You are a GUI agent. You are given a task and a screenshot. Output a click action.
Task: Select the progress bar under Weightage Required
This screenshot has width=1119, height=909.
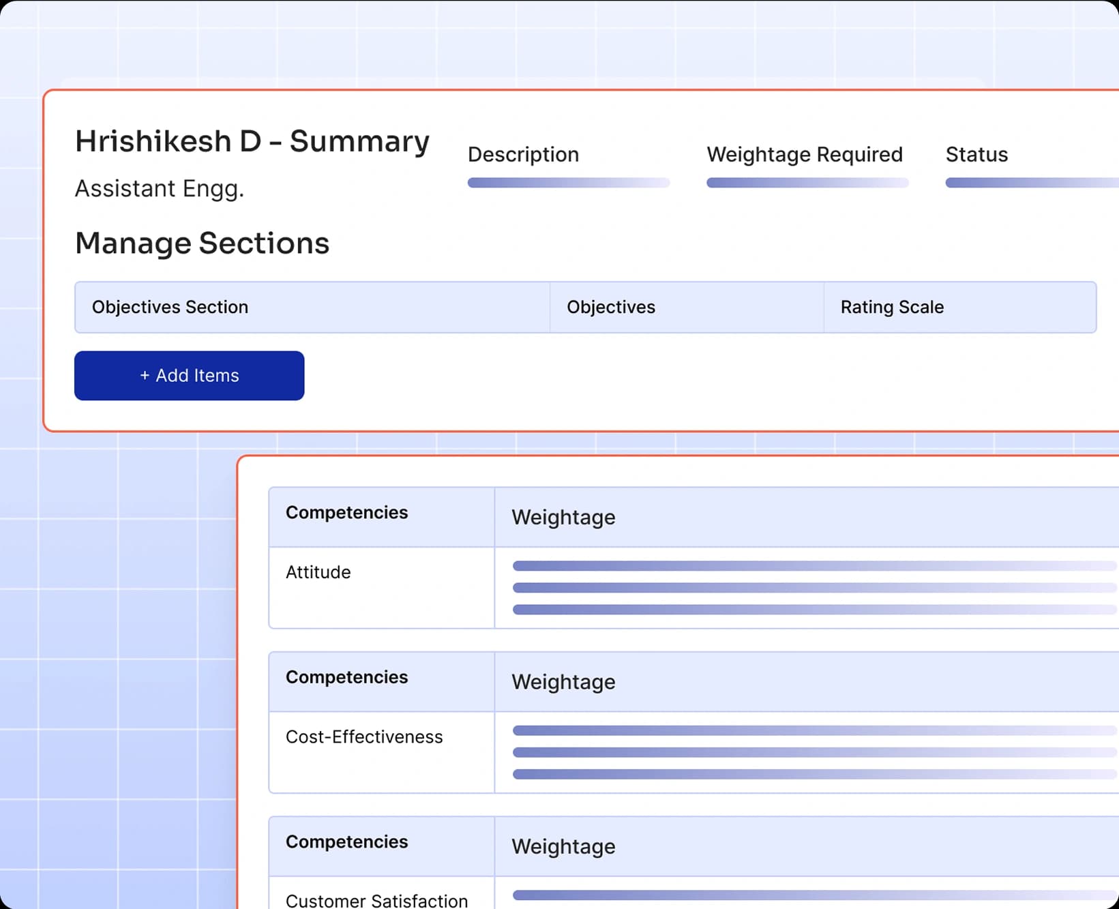click(808, 183)
